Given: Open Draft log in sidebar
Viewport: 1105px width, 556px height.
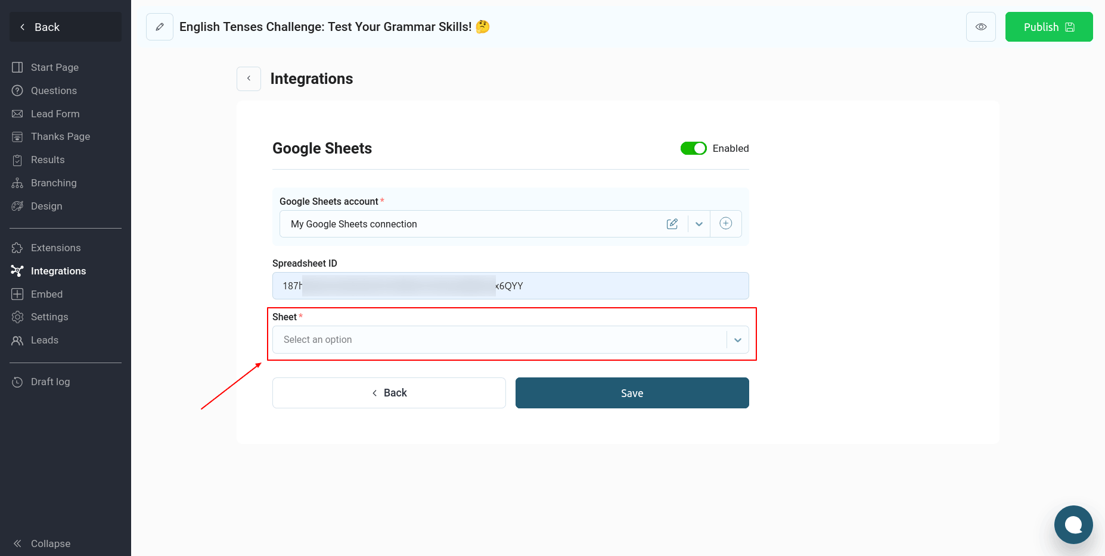Looking at the screenshot, I should [x=50, y=382].
